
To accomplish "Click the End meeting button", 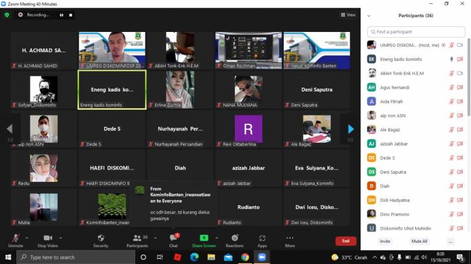I will [346, 241].
